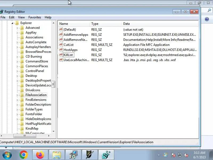The width and height of the screenshot is (213, 160).
Task: Click the background window search icon
Action: tap(209, 10)
